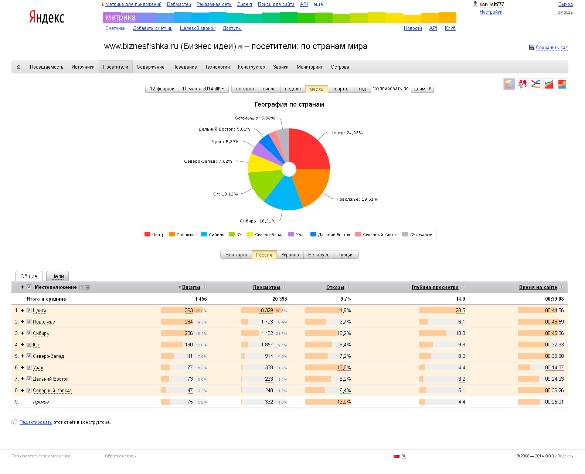This screenshot has width=585, height=474.
Task: Click the user avatar icon beside san-lait777
Action: [x=475, y=4]
